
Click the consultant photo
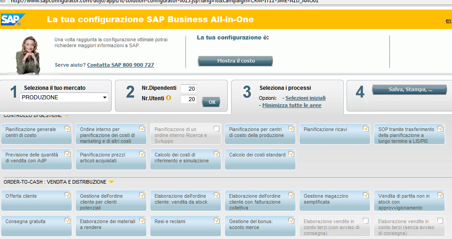click(28, 55)
